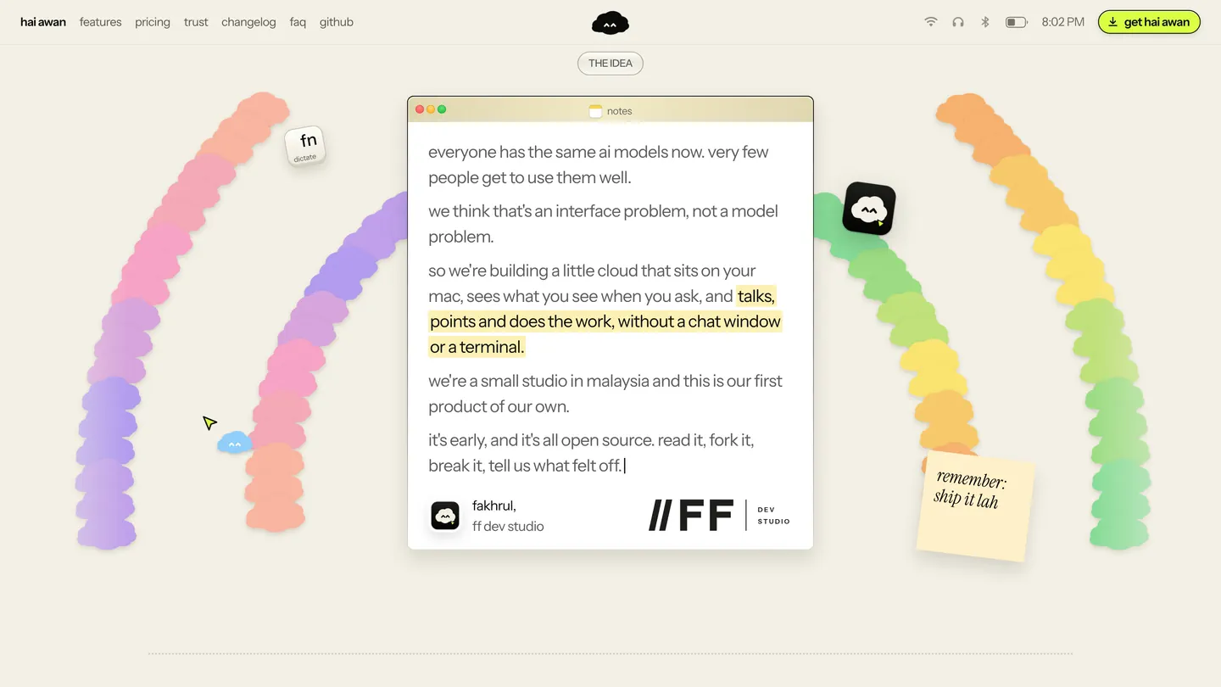Click the Wi-Fi status icon
This screenshot has height=687, width=1221.
pyautogui.click(x=931, y=22)
